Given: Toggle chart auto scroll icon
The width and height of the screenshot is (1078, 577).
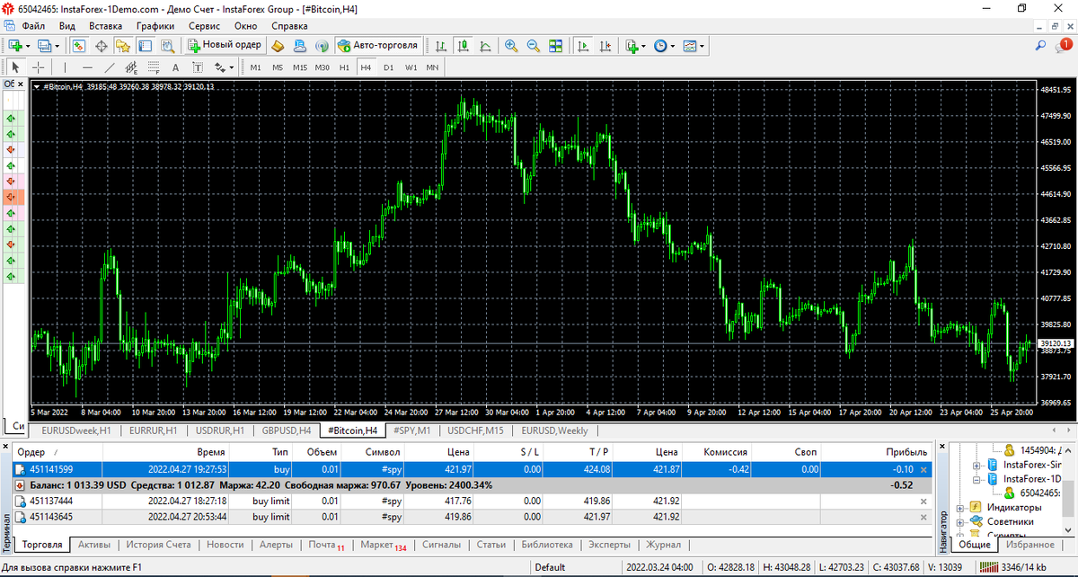Looking at the screenshot, I should [583, 45].
